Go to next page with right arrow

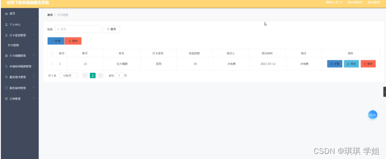(x=100, y=76)
